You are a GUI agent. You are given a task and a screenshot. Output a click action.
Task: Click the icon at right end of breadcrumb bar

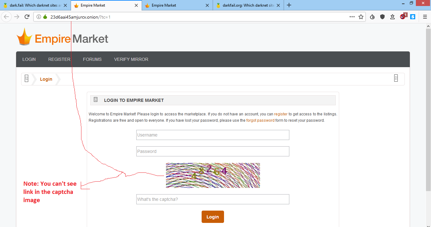click(396, 78)
